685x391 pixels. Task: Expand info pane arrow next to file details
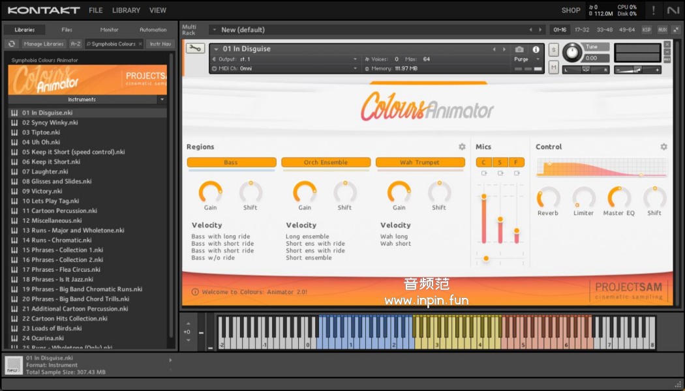pyautogui.click(x=170, y=360)
